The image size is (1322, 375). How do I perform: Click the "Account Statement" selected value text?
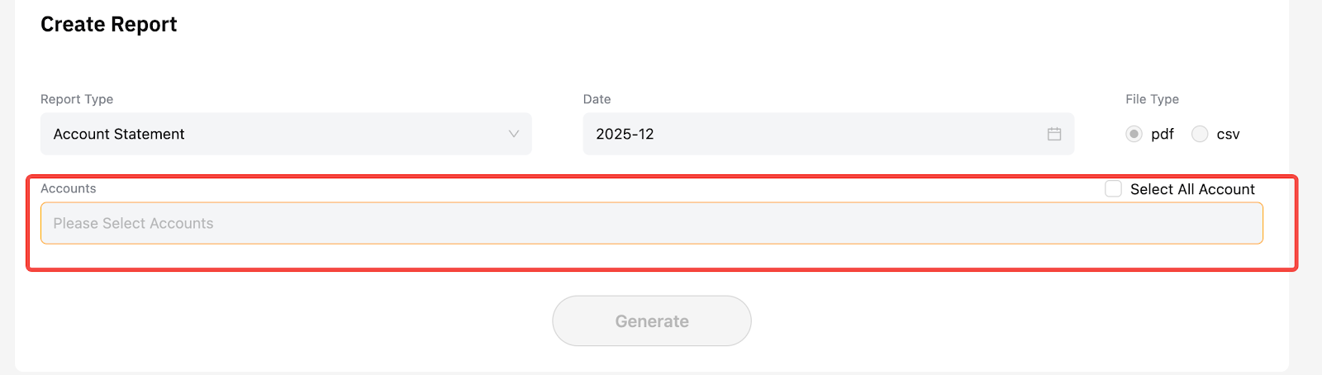[119, 134]
